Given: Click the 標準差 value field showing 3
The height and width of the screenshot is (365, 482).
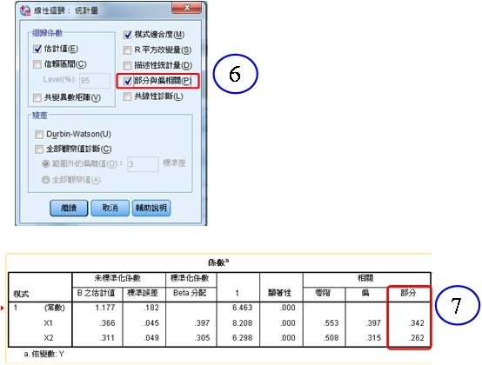Looking at the screenshot, I should pos(143,164).
